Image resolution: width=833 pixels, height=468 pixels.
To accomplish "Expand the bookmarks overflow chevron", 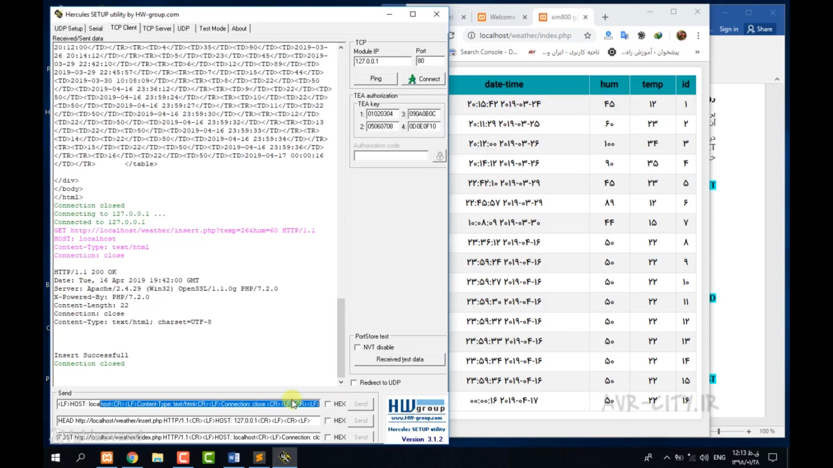I will [697, 52].
